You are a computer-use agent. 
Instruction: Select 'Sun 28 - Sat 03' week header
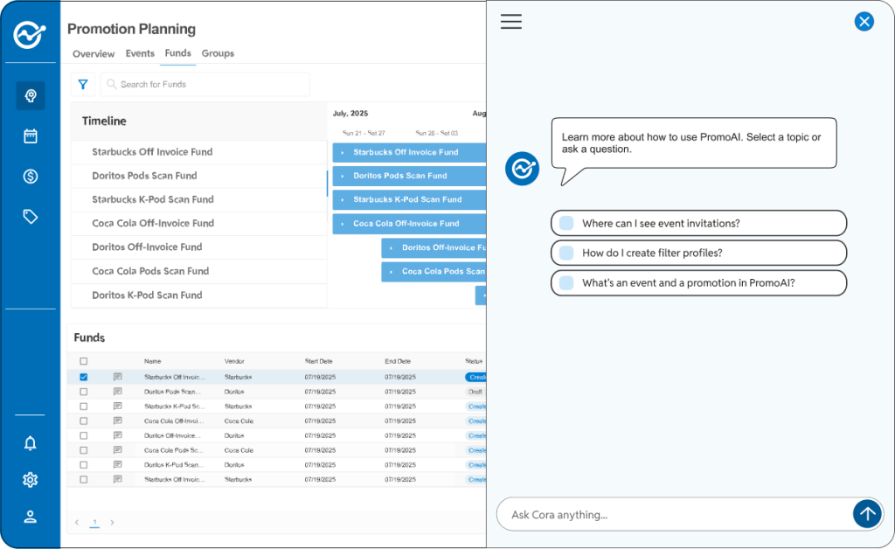pyautogui.click(x=437, y=133)
